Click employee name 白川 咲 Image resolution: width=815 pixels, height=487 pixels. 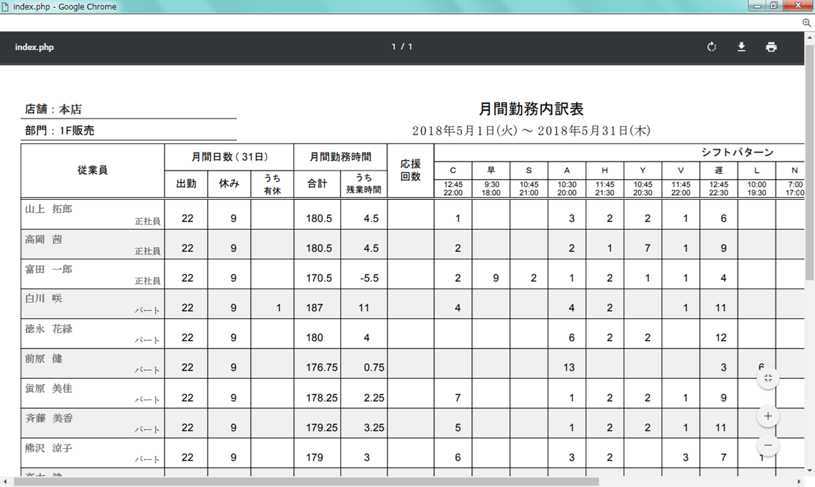44,298
